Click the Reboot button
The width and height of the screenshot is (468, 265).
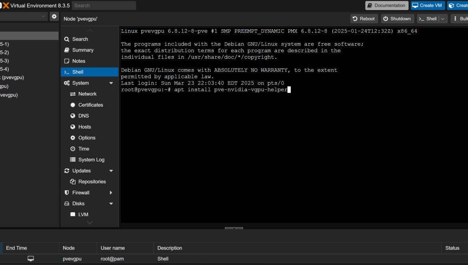point(364,19)
